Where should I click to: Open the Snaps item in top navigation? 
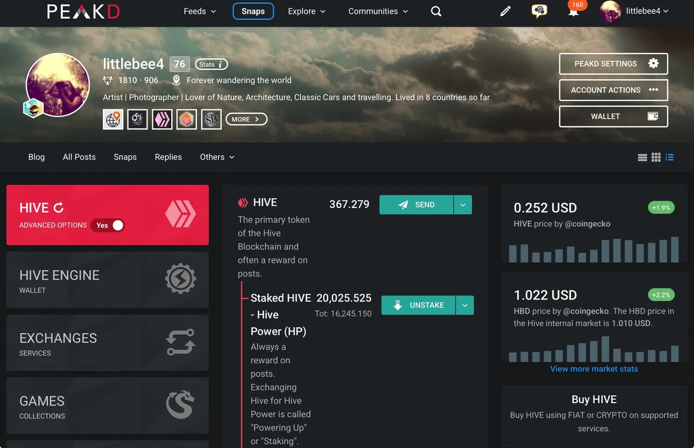coord(253,11)
